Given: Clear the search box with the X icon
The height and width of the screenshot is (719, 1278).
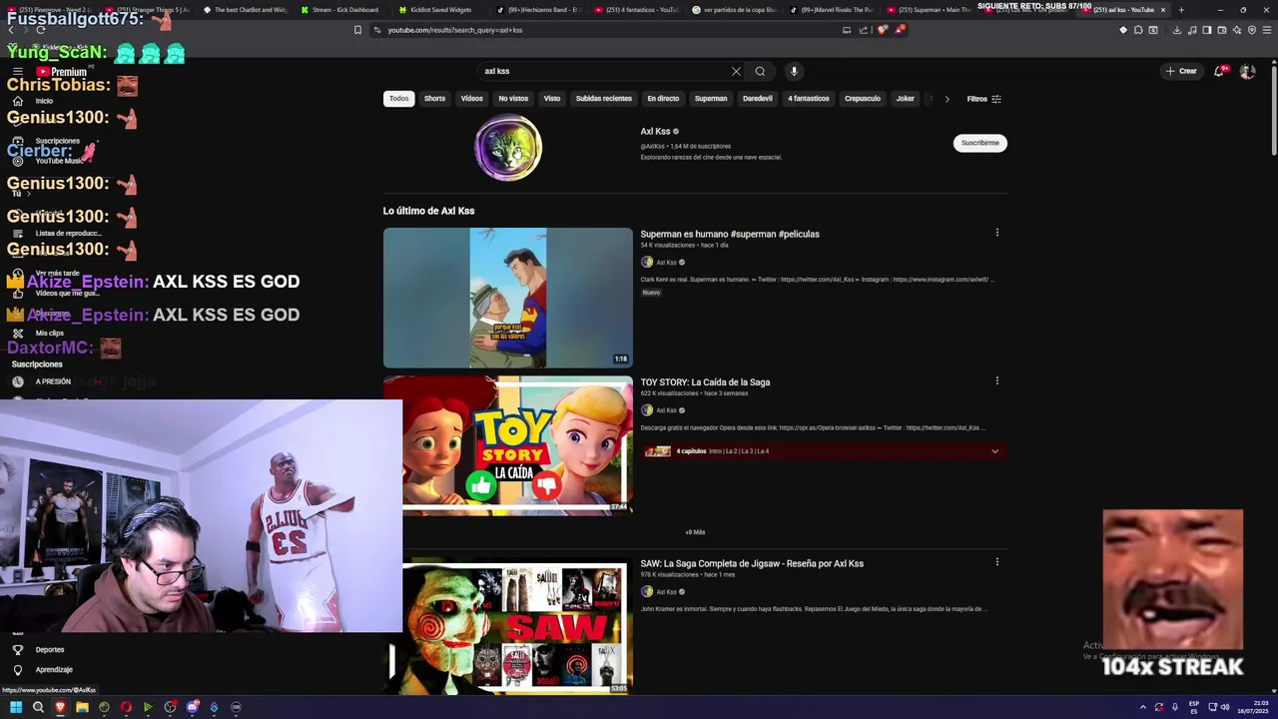Looking at the screenshot, I should (736, 71).
